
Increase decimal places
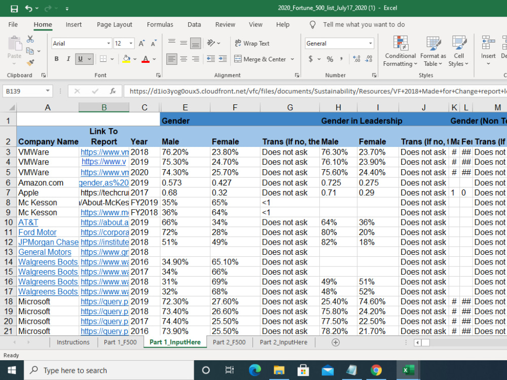(x=356, y=59)
